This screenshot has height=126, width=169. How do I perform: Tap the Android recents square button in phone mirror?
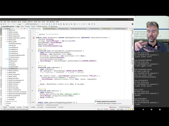(x=160, y=109)
